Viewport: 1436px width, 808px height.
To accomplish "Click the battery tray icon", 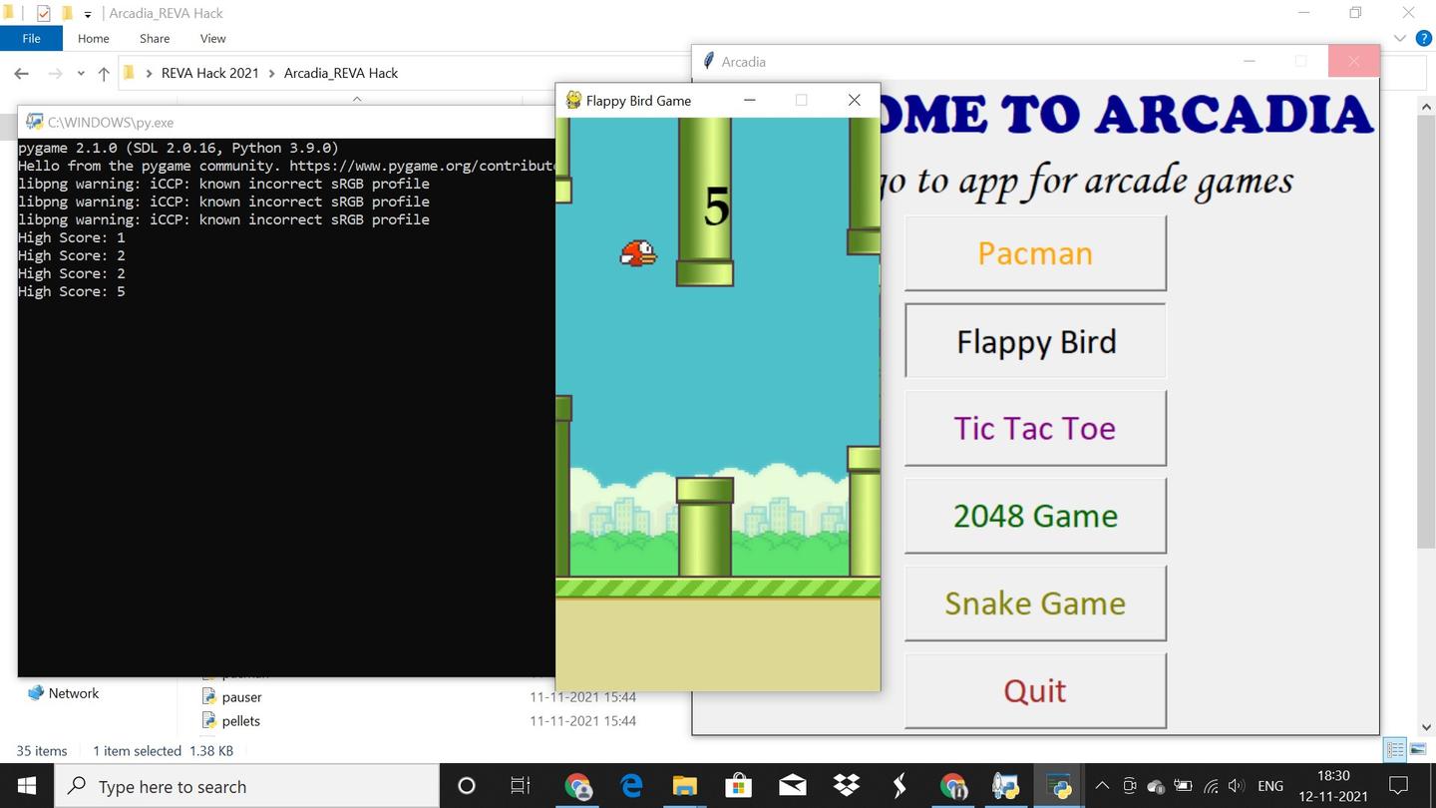I will 1184,786.
